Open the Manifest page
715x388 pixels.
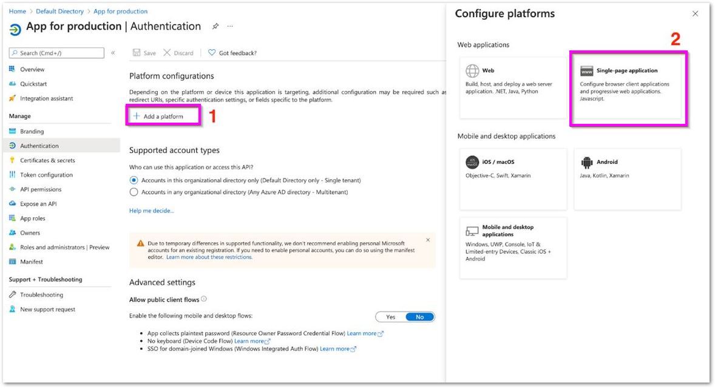32,262
